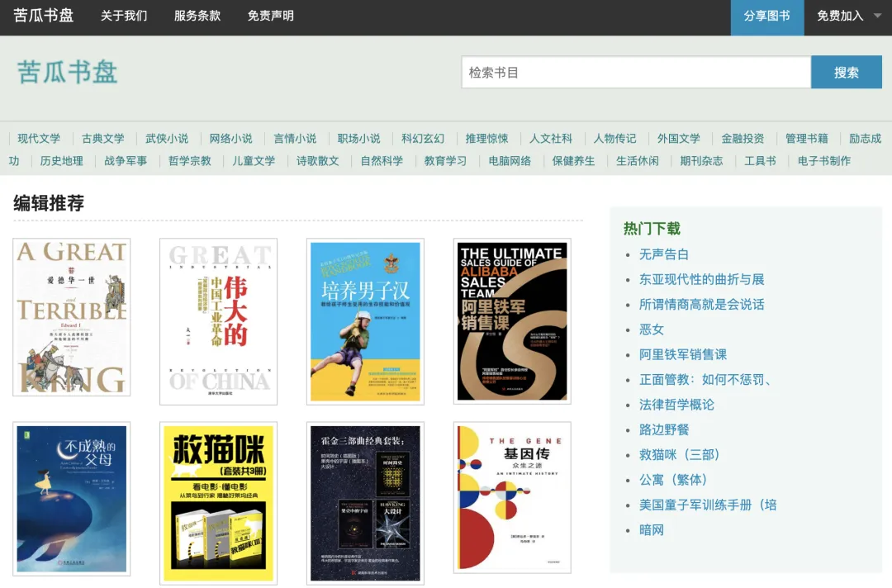The image size is (892, 588).
Task: Click the 苦瓜书盘 brand in top bar
Action: click(x=43, y=16)
